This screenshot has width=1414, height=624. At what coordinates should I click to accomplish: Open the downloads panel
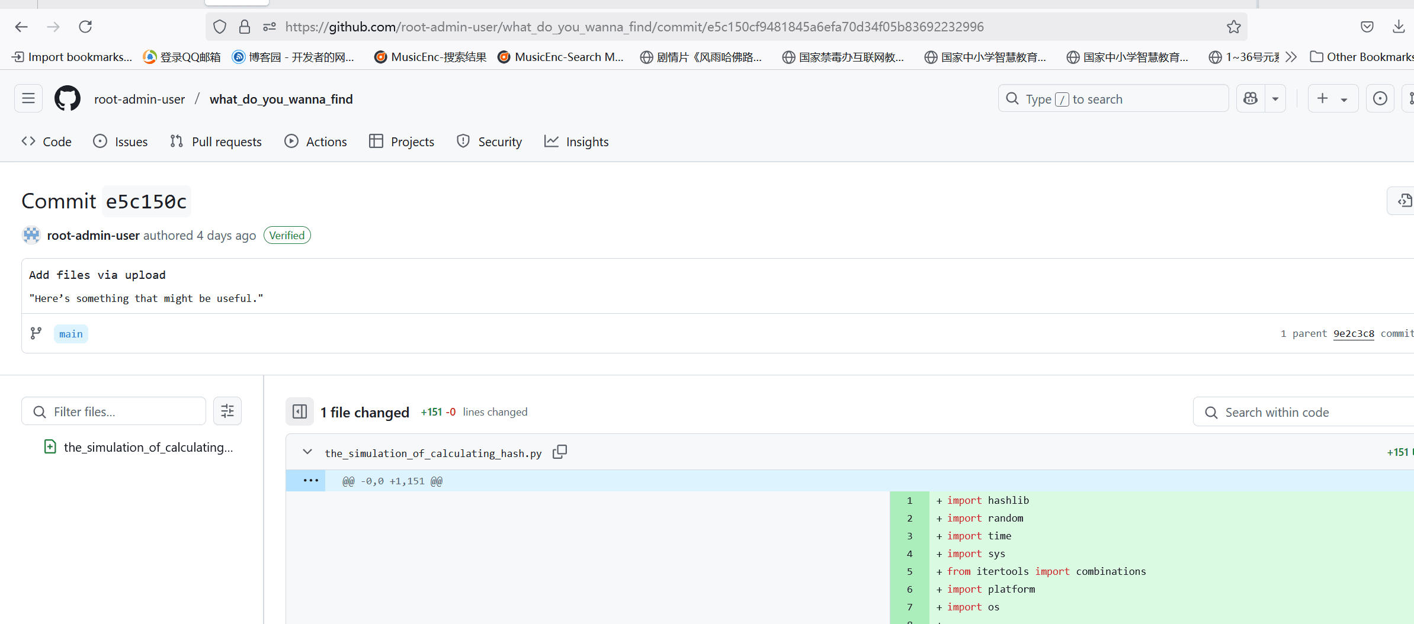[x=1399, y=27]
